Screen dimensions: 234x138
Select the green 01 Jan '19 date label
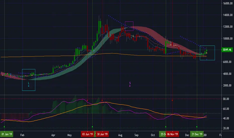pos(7,134)
